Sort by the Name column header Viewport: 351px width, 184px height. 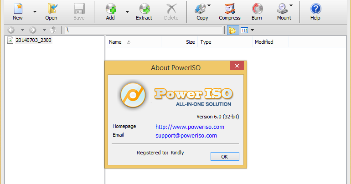click(x=134, y=42)
